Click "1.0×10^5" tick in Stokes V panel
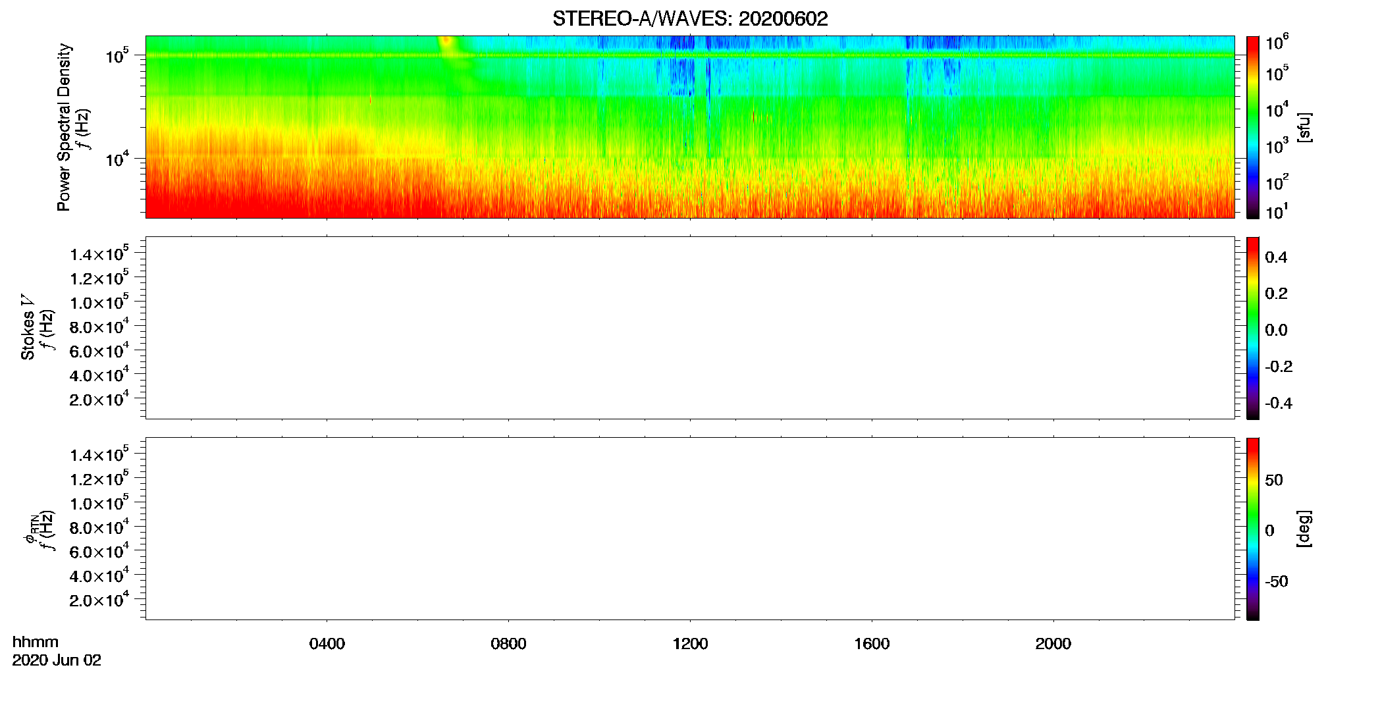This screenshot has width=1380, height=711. tap(99, 302)
